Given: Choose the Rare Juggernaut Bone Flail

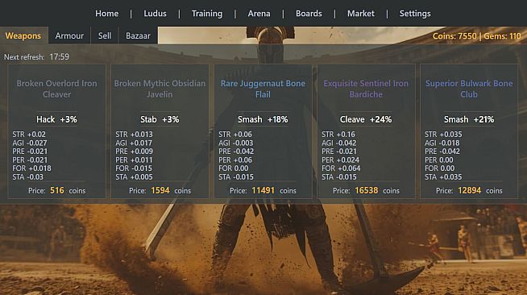Looking at the screenshot, I should click(263, 131).
